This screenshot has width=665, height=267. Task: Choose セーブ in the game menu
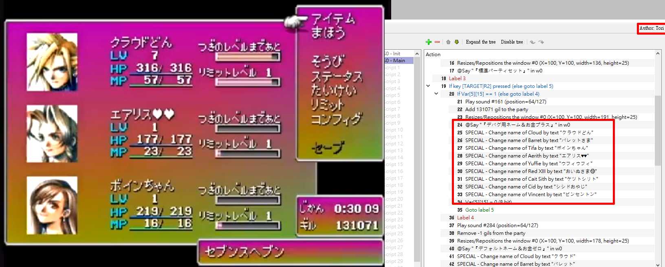click(328, 147)
